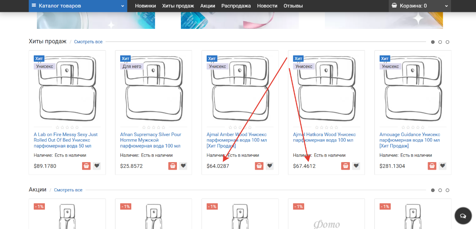Click the Хиты продаж section heading
The image size is (476, 229).
coord(48,42)
